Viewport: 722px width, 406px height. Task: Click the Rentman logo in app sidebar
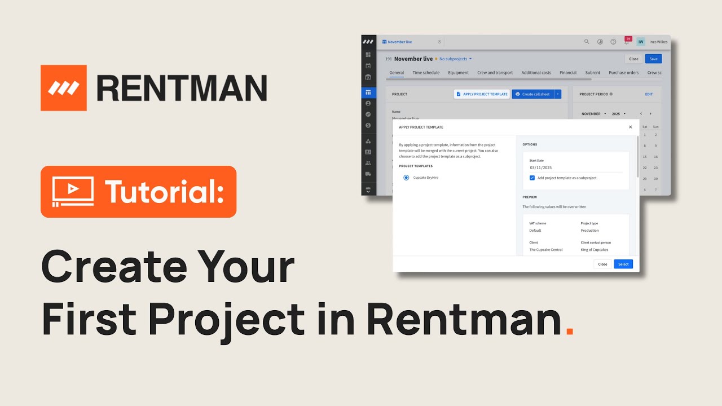click(x=368, y=42)
